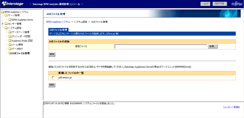Click the BPM Analytics システム root folder icon

point(2,12)
